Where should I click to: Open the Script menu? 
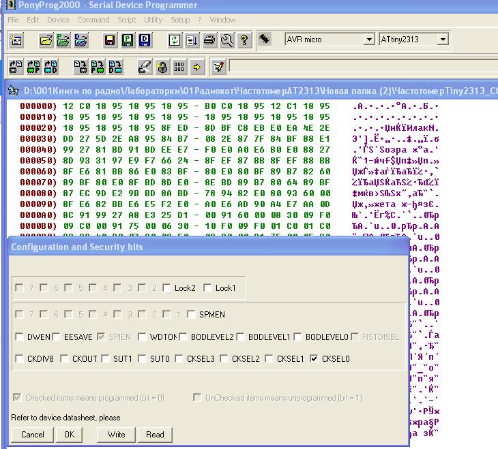coord(127,20)
